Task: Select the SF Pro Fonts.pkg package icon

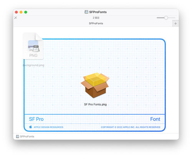Action: click(95, 85)
